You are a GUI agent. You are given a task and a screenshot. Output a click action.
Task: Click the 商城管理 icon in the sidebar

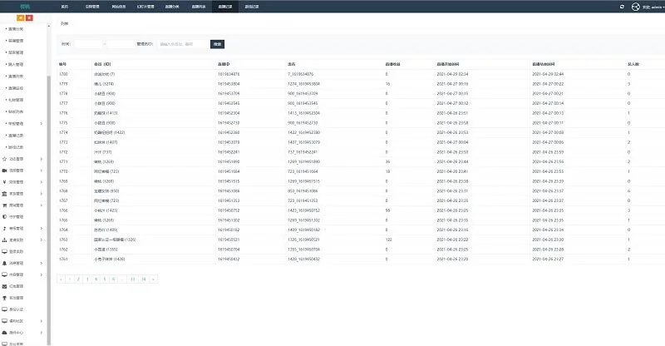tap(6, 205)
